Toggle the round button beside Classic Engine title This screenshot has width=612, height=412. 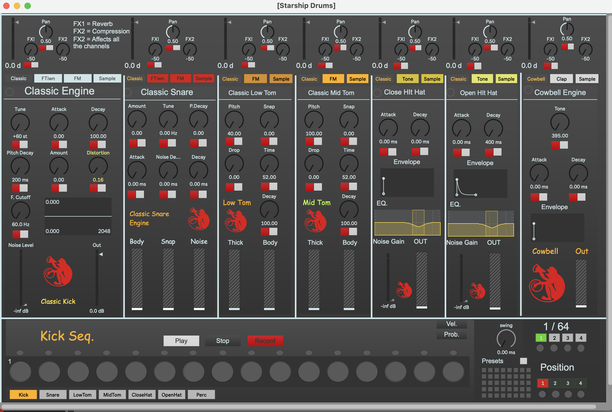coord(10,92)
